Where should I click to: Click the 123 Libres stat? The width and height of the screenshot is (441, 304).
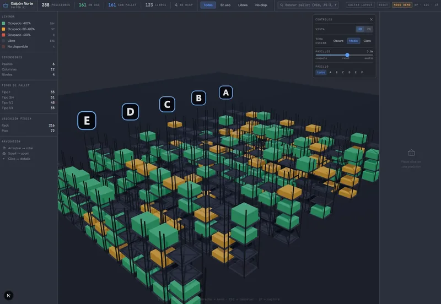[x=155, y=5]
